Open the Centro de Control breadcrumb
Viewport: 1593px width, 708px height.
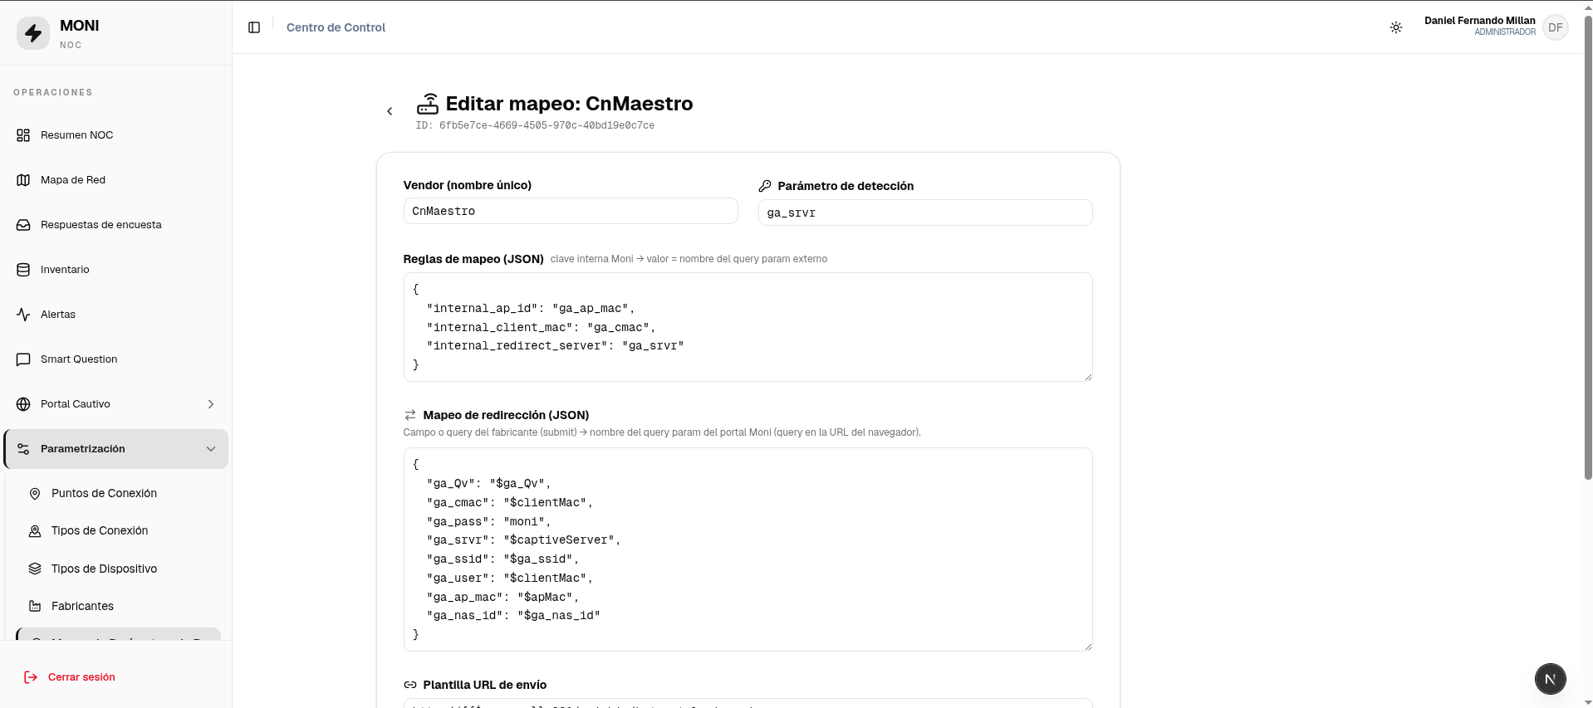[336, 27]
